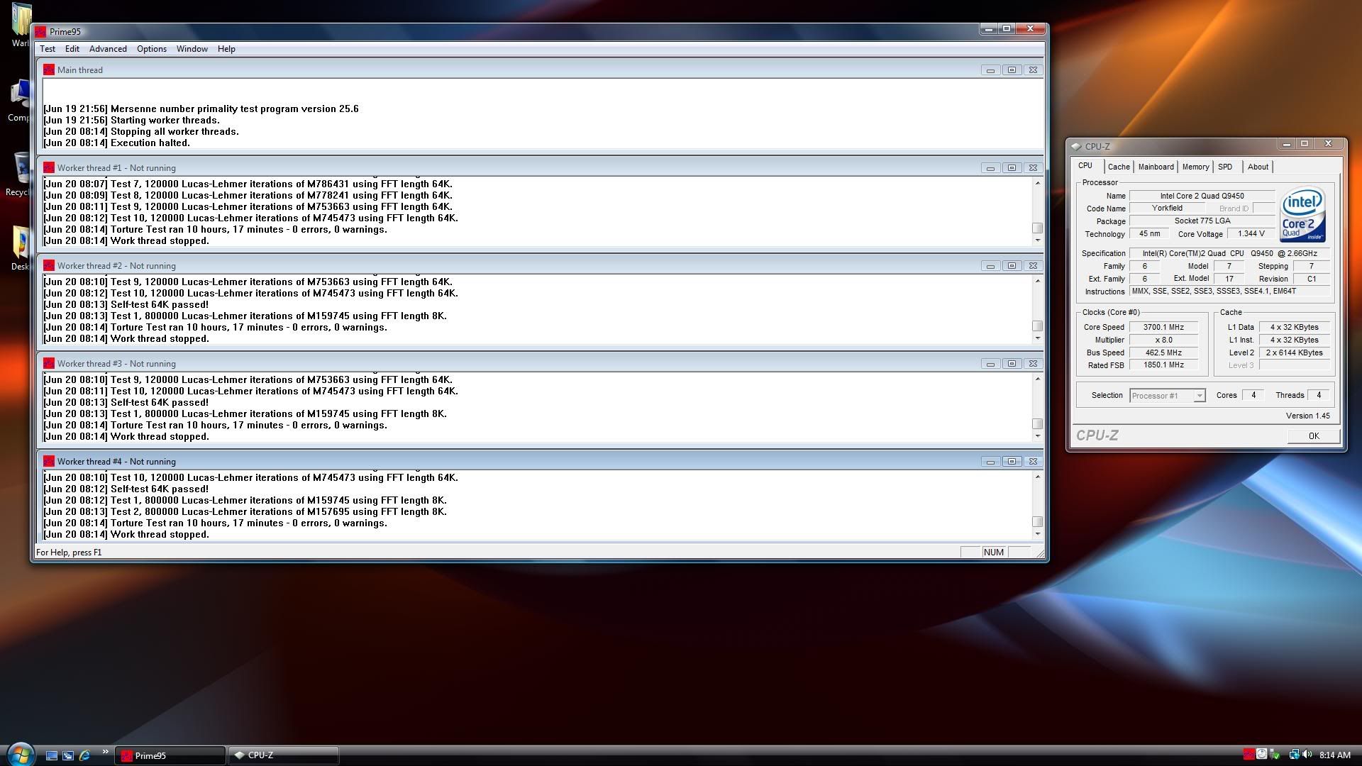Screen dimensions: 1362x766
Task: Minimize the Main thread child window
Action: (x=990, y=70)
